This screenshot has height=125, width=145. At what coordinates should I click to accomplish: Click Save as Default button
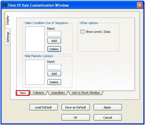(76, 107)
